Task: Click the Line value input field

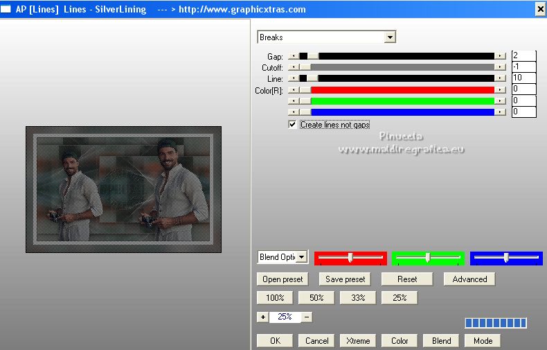Action: pos(523,78)
